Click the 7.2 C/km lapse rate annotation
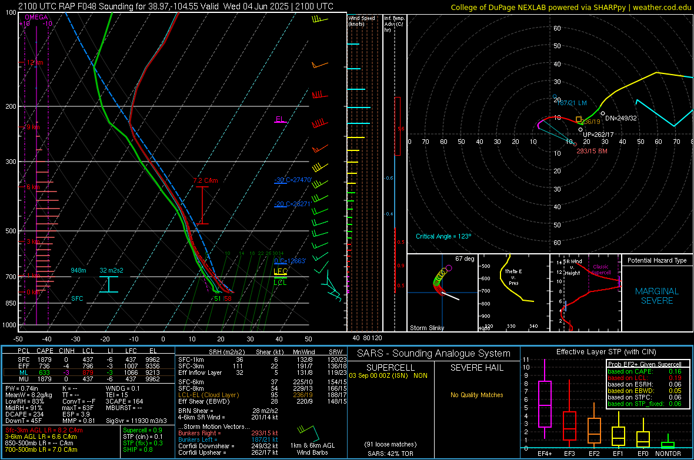The width and height of the screenshot is (694, 460). tap(205, 180)
